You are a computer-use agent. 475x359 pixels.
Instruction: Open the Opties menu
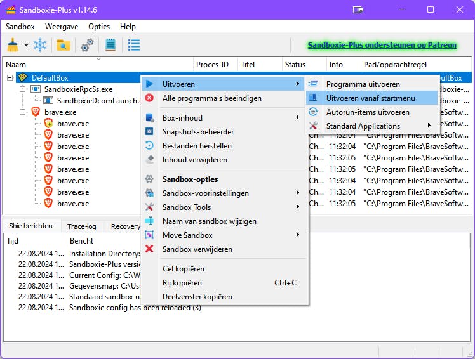[x=99, y=27]
